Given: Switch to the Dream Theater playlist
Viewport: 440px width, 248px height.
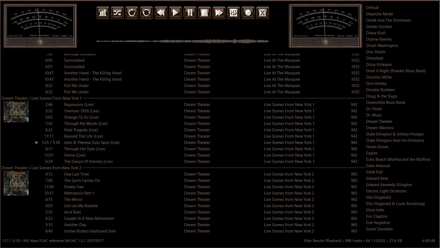Looking at the screenshot, I should tap(379, 121).
